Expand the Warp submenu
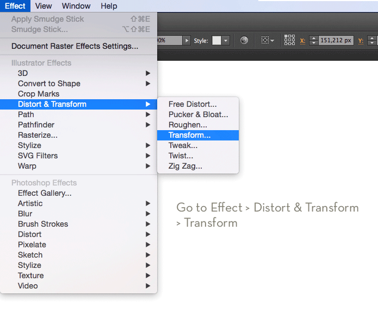Viewport: 378px width, 314px height. pos(27,166)
